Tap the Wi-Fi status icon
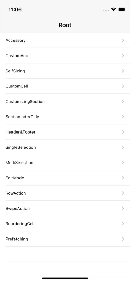The width and height of the screenshot is (130, 282). 113,9
